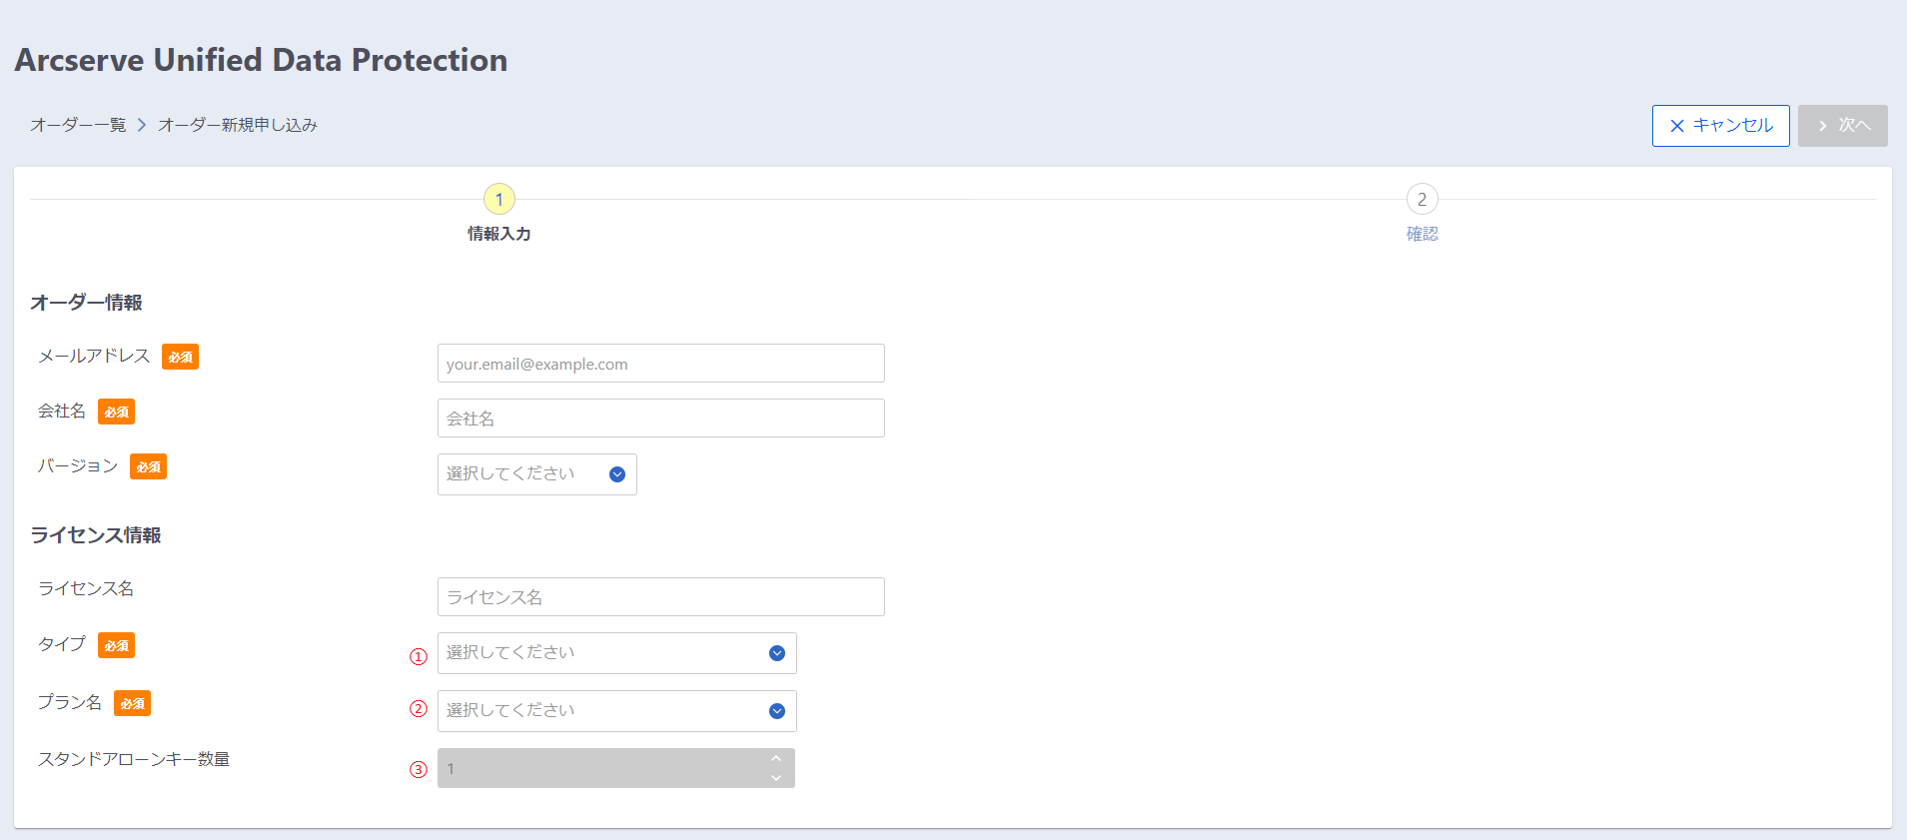
Task: Increase standalone key quantity with up arrow
Action: coord(776,759)
